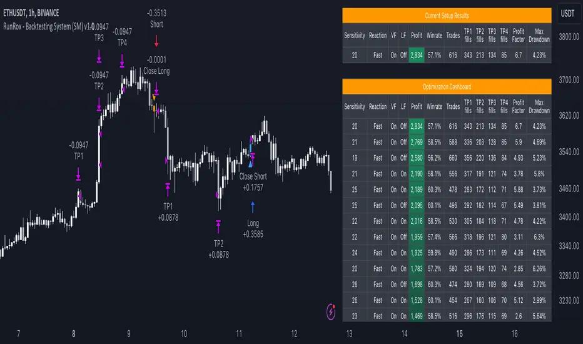This screenshot has width=583, height=344.
Task: Select profit cell 1,698
Action: (417, 285)
